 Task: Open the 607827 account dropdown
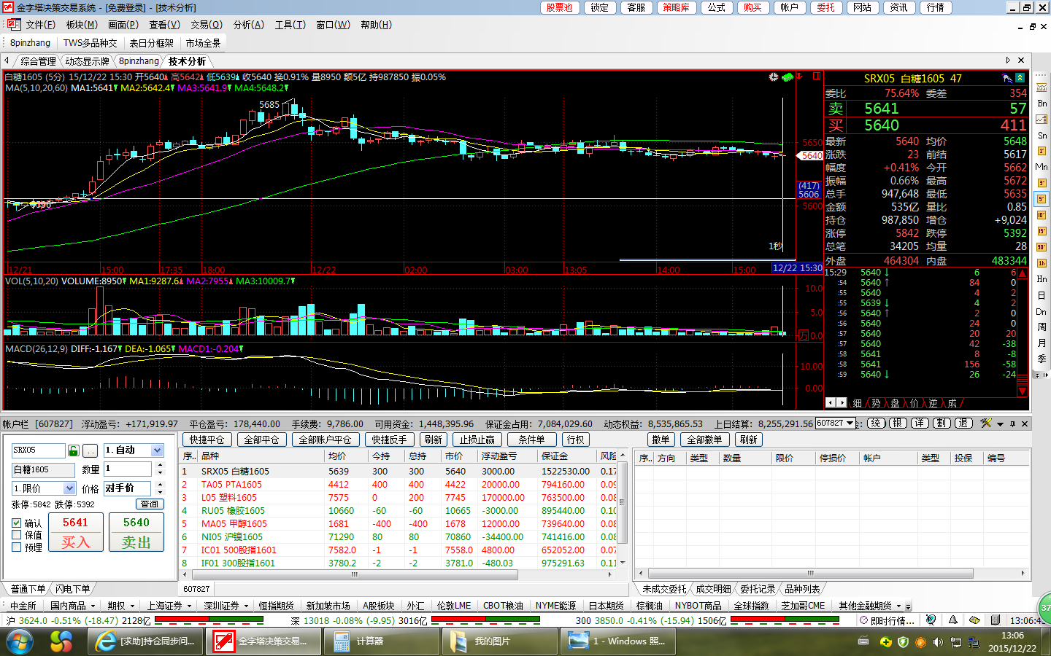click(850, 423)
